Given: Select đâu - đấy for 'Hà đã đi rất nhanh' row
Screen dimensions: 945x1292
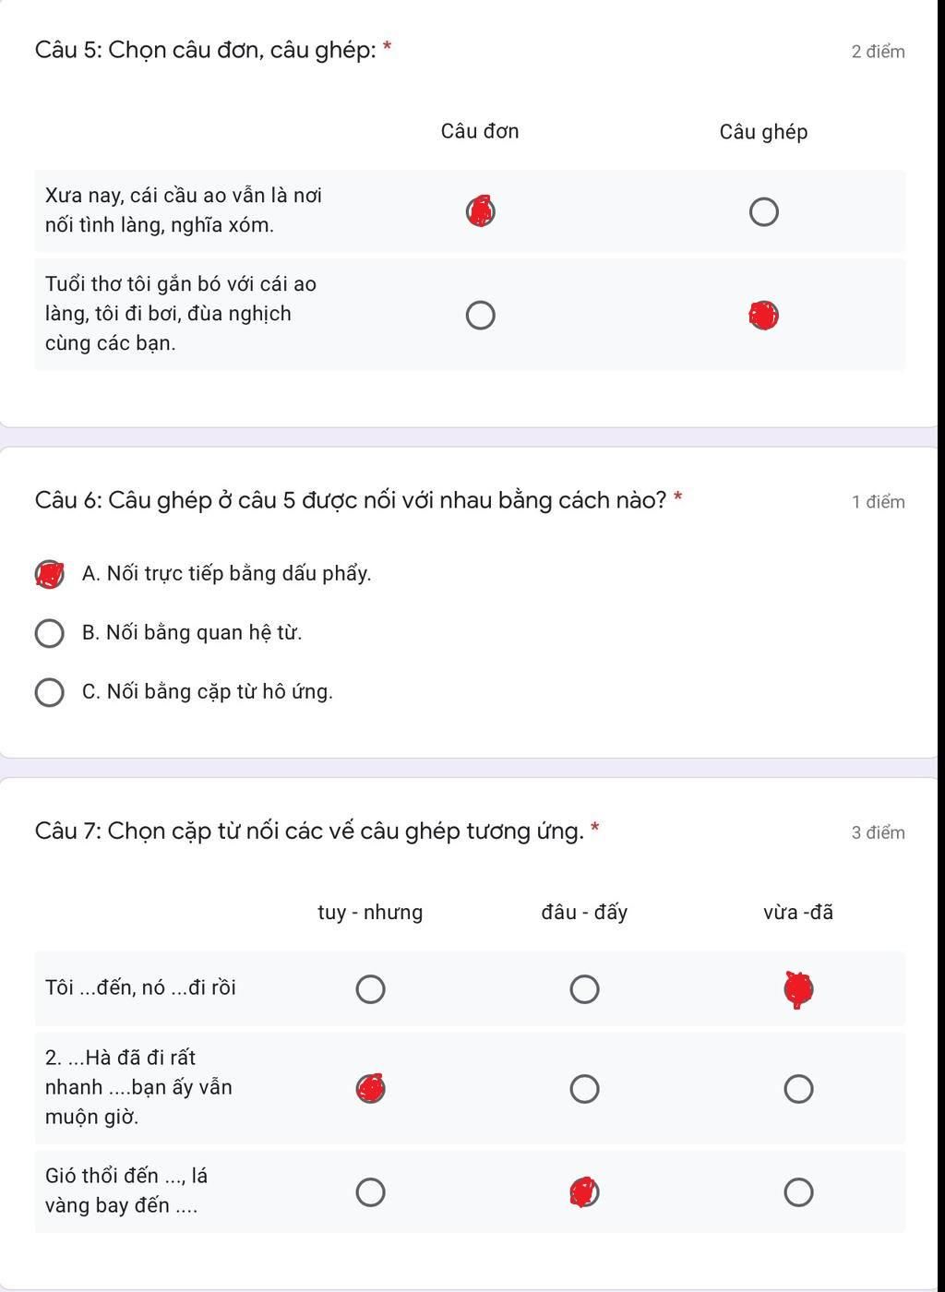Looking at the screenshot, I should point(584,1088).
